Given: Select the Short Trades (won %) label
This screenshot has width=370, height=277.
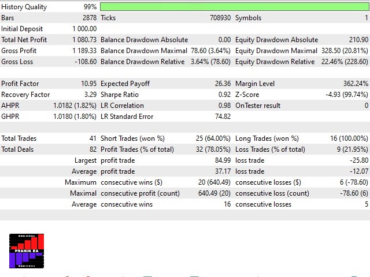Looking at the screenshot, I should tap(132, 138).
